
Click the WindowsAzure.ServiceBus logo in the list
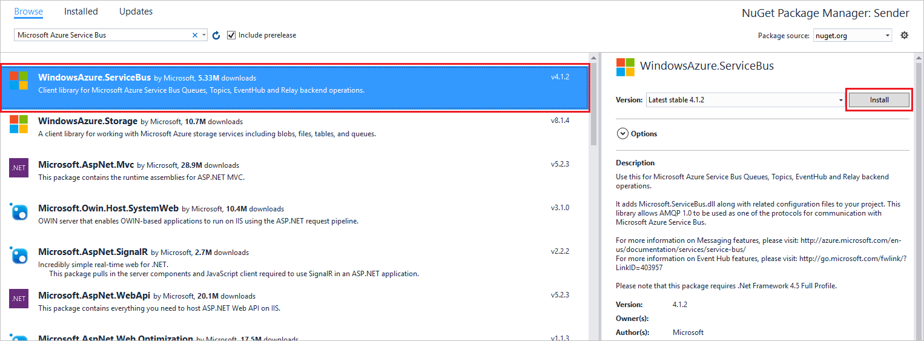[x=19, y=80]
